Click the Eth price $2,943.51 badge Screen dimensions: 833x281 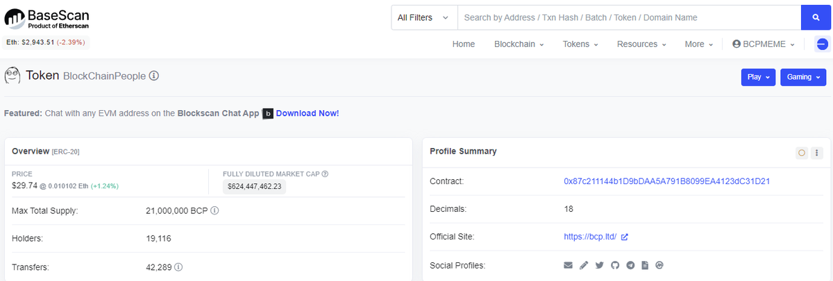pos(47,42)
